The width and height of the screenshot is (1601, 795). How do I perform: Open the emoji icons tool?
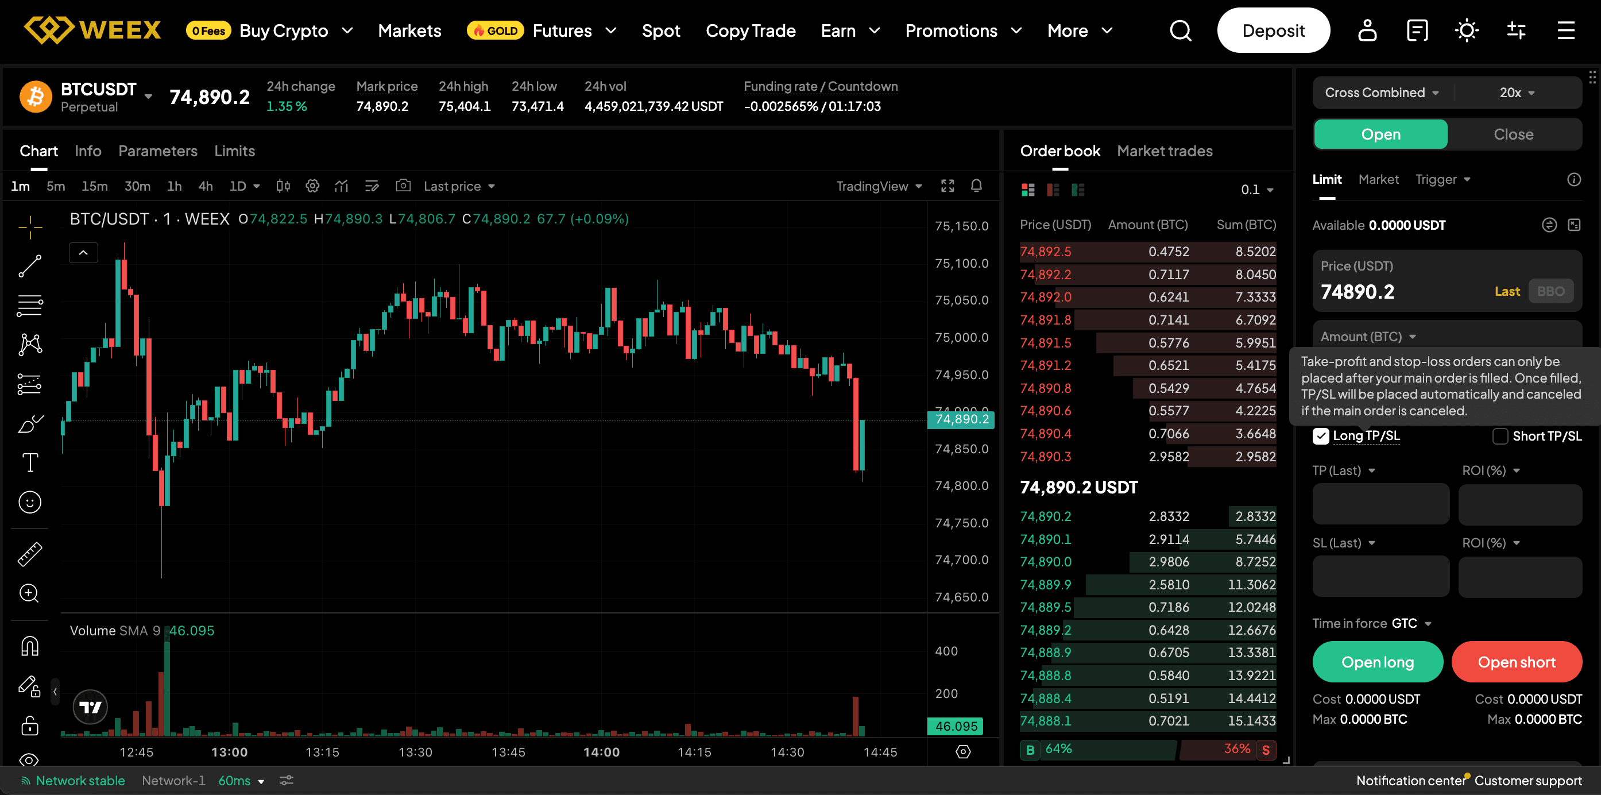[30, 501]
